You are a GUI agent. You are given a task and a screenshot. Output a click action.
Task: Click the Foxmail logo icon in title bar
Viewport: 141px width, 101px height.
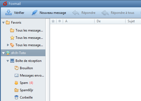click(5, 4)
